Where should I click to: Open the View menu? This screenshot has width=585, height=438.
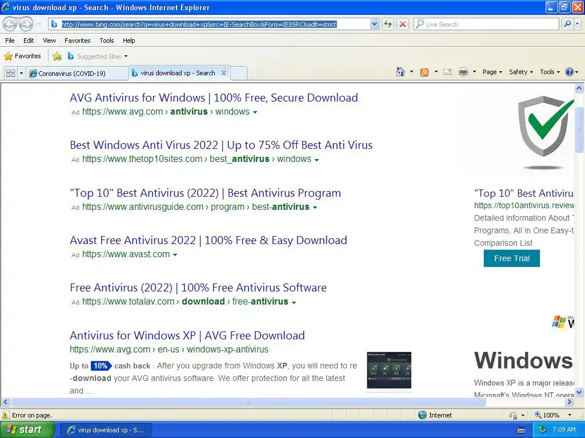[x=49, y=40]
